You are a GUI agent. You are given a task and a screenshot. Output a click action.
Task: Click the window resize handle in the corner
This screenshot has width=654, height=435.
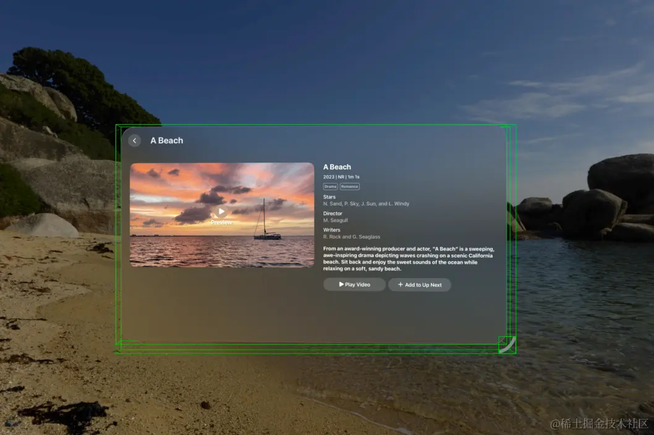click(509, 346)
